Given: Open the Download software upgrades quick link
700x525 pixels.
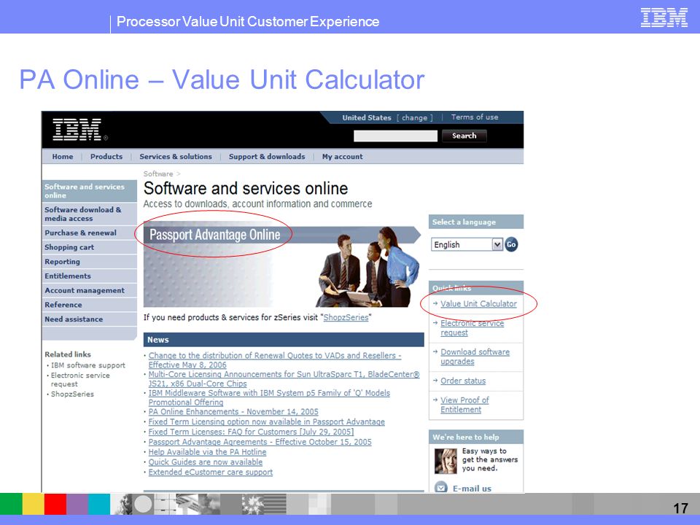Looking at the screenshot, I should click(475, 357).
